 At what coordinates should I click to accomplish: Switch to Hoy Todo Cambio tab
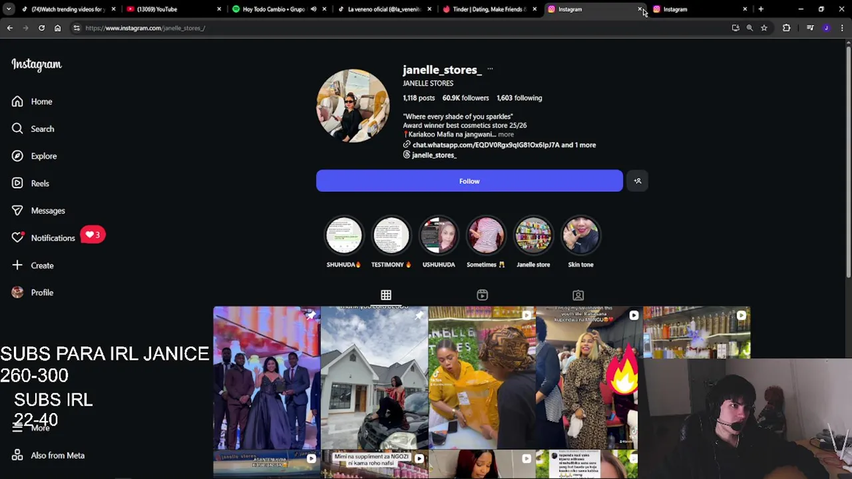pyautogui.click(x=273, y=9)
